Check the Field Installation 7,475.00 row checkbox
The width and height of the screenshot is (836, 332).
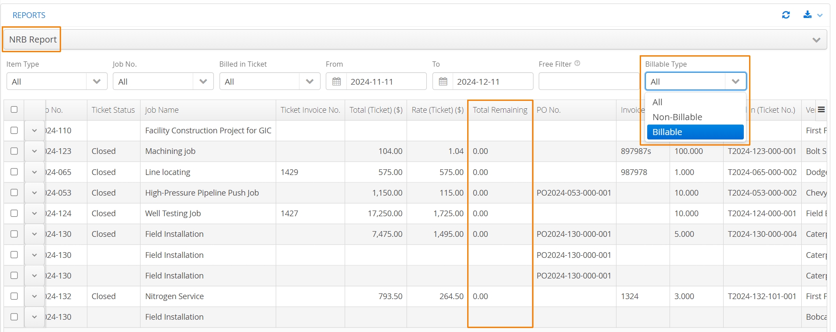click(x=14, y=234)
